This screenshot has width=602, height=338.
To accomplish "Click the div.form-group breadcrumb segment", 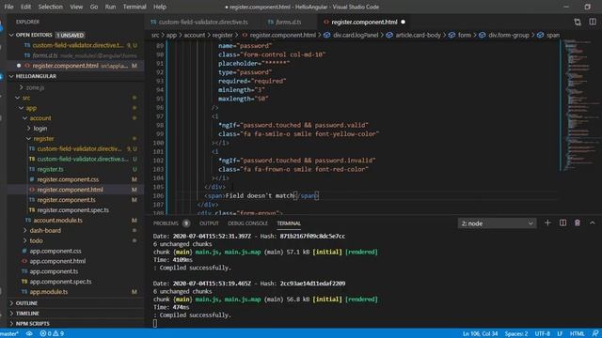I will point(508,35).
